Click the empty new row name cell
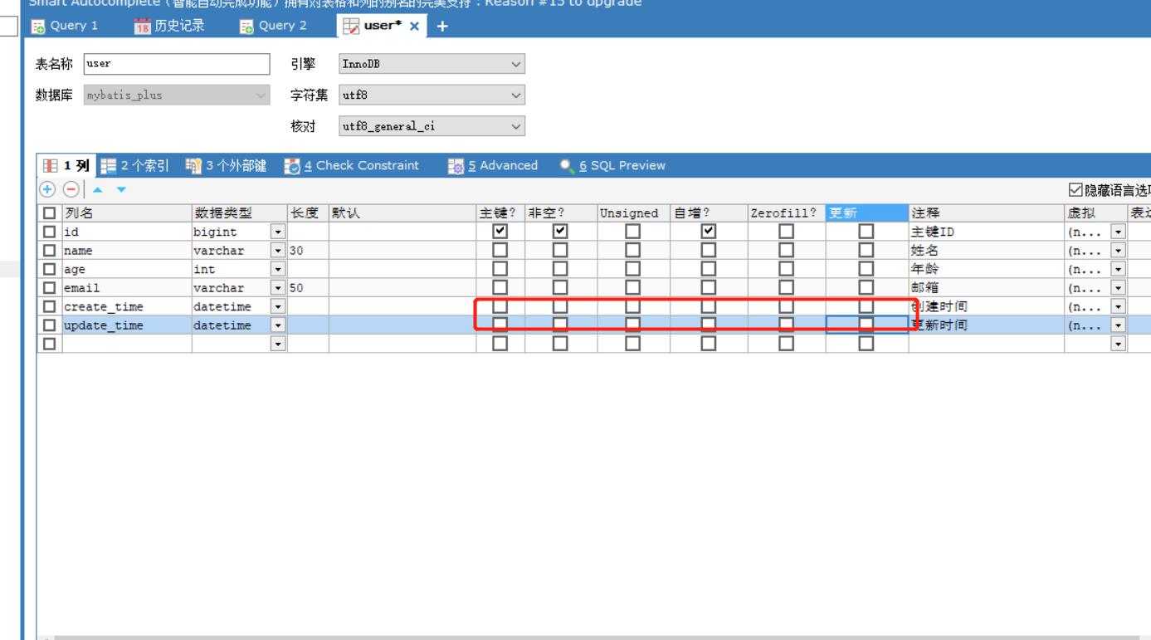 (127, 343)
